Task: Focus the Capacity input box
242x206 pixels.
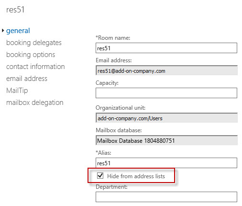Action: click(x=166, y=93)
